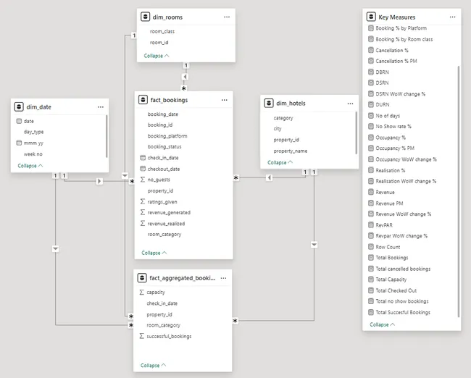This screenshot has height=378, width=471.
Task: Open dim_hotels more options ellipsis
Action: click(350, 104)
